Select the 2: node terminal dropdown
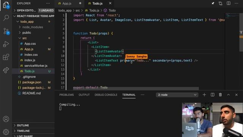The image size is (243, 137). click(x=177, y=95)
